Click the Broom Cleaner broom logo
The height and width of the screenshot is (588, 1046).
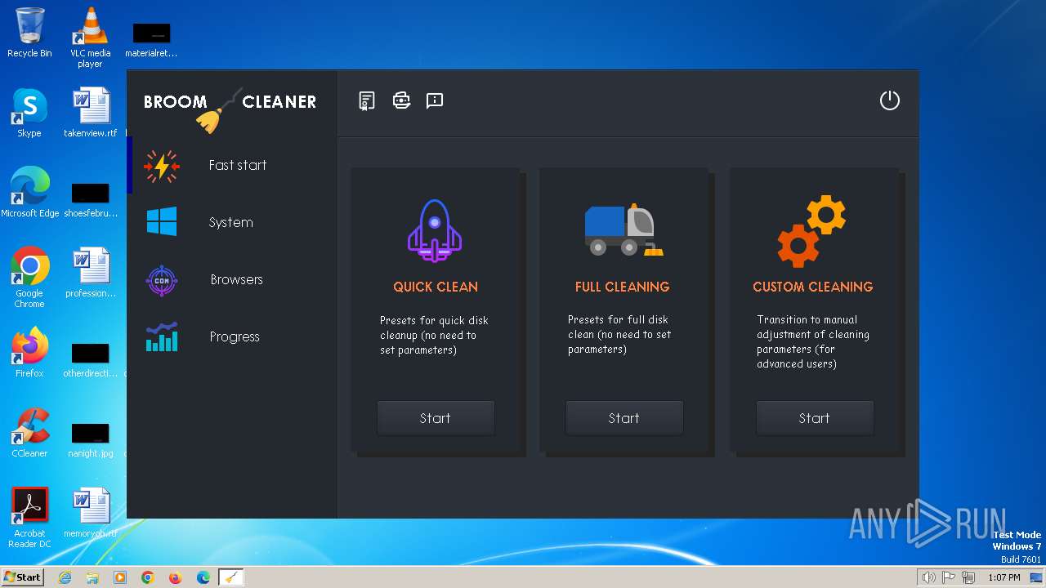[218, 111]
